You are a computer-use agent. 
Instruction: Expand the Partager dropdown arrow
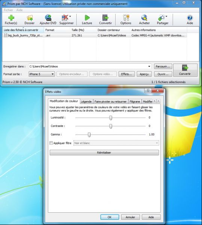[x=166, y=16]
